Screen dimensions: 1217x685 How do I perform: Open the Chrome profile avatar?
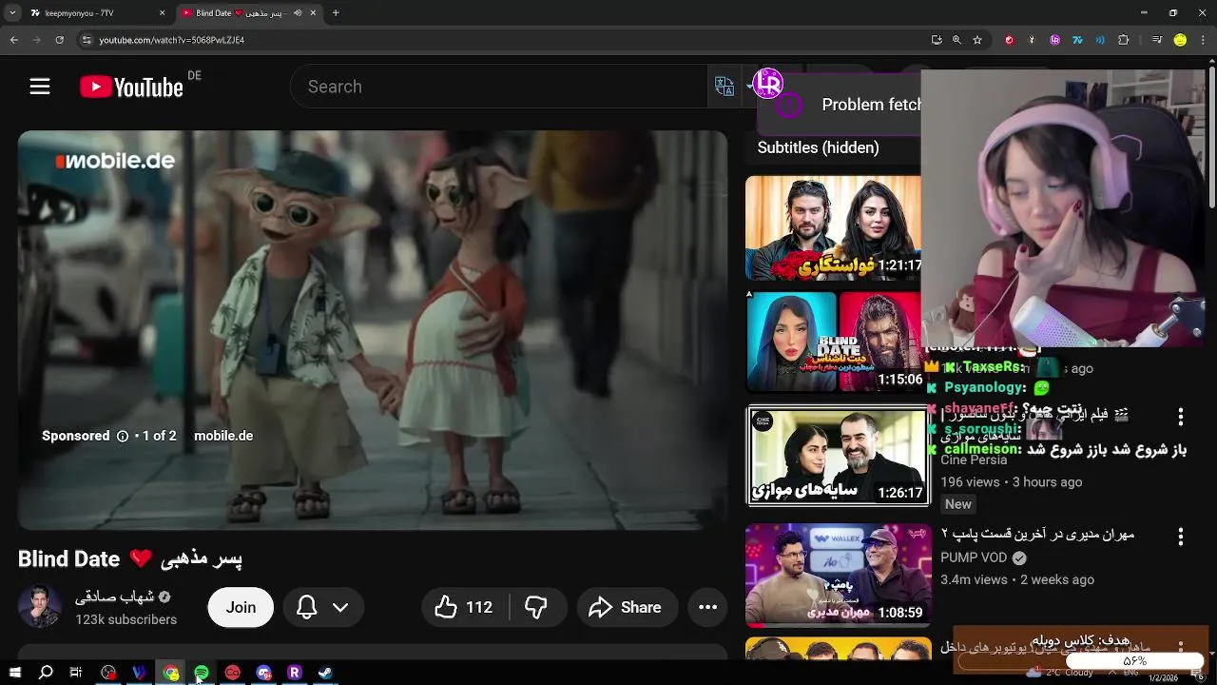tap(1180, 40)
